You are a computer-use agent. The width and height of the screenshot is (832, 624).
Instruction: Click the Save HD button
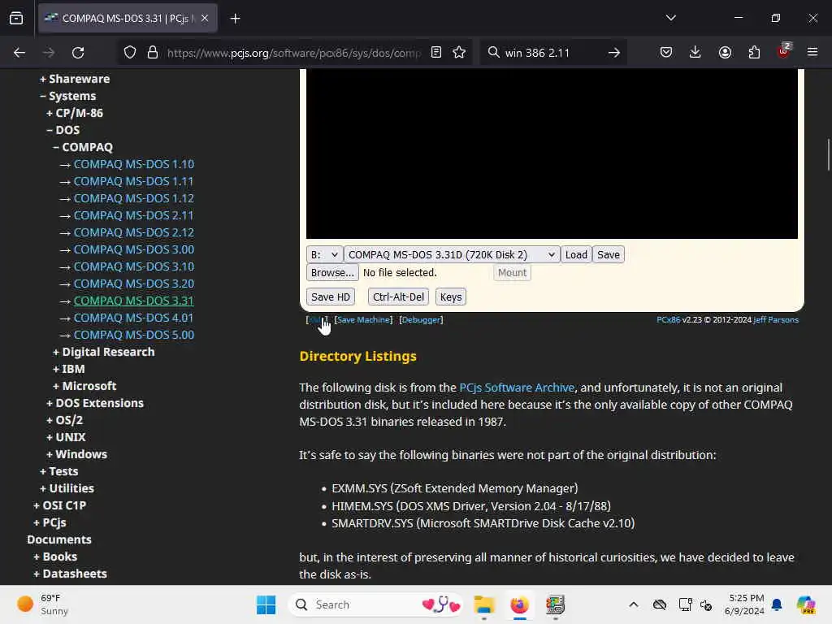pyautogui.click(x=331, y=297)
